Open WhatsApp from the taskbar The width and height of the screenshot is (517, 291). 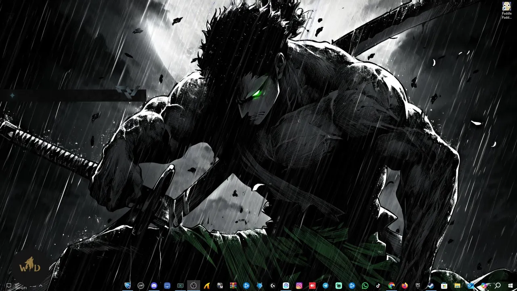coord(365,286)
